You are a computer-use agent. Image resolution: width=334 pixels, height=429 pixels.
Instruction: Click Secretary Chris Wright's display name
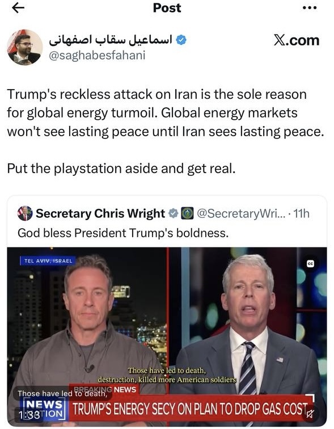(100, 213)
